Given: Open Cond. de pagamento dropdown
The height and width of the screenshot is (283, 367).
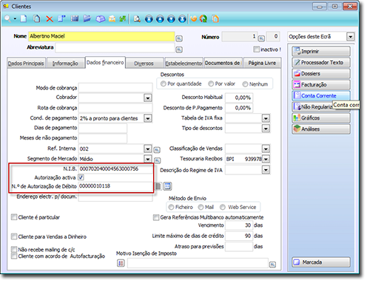Looking at the screenshot, I should [x=148, y=118].
